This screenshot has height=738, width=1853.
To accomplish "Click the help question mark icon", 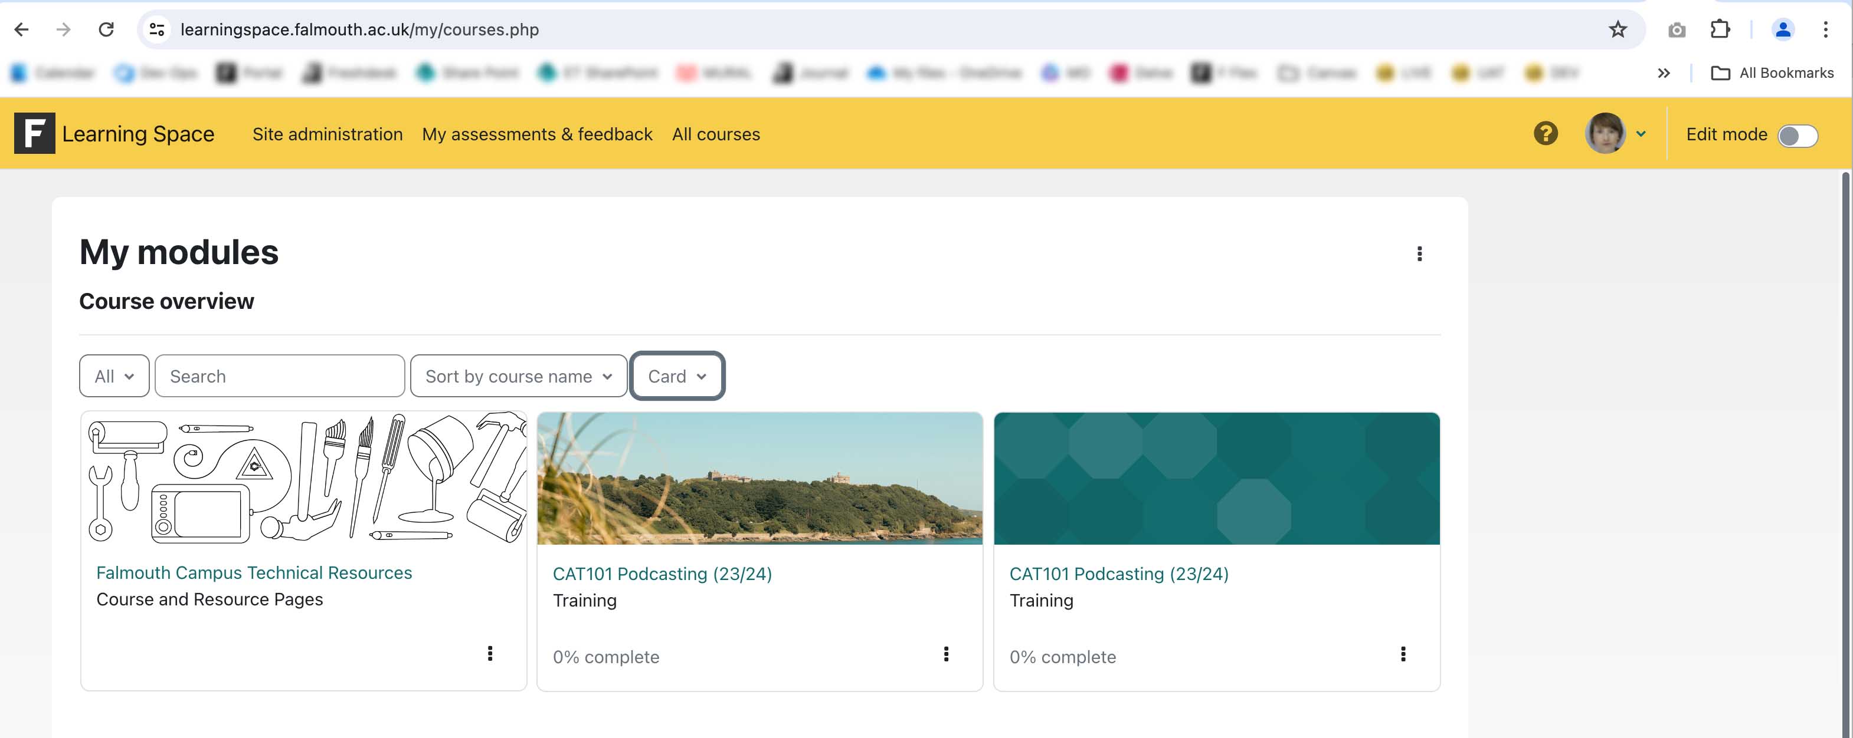I will point(1545,134).
